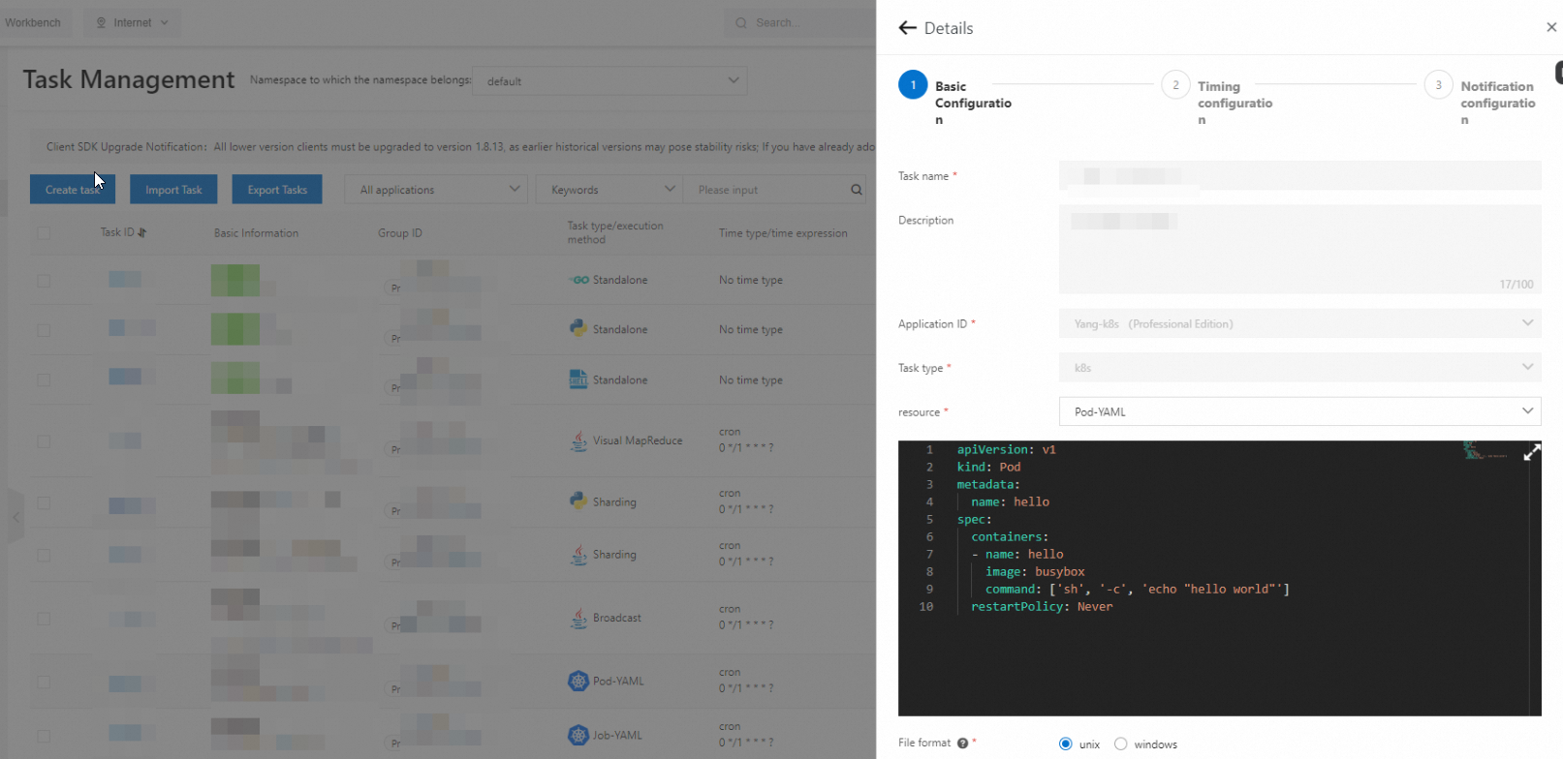Check the Visual MapReduce task row
1563x759 pixels.
point(44,441)
